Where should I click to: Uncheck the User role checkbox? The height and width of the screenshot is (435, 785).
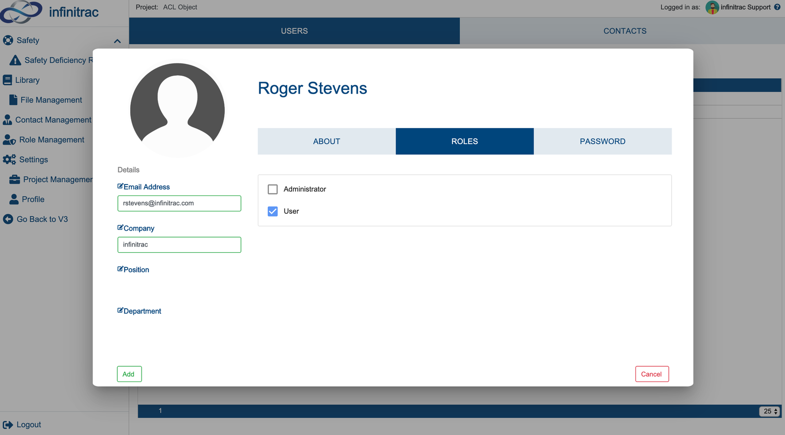(273, 211)
